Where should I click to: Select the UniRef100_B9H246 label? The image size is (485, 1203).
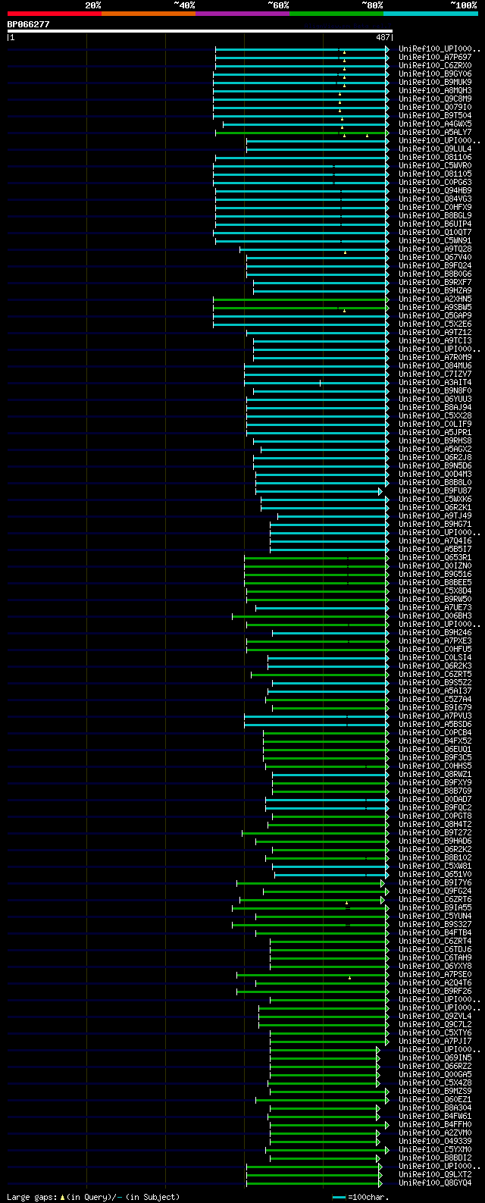pyautogui.click(x=435, y=632)
